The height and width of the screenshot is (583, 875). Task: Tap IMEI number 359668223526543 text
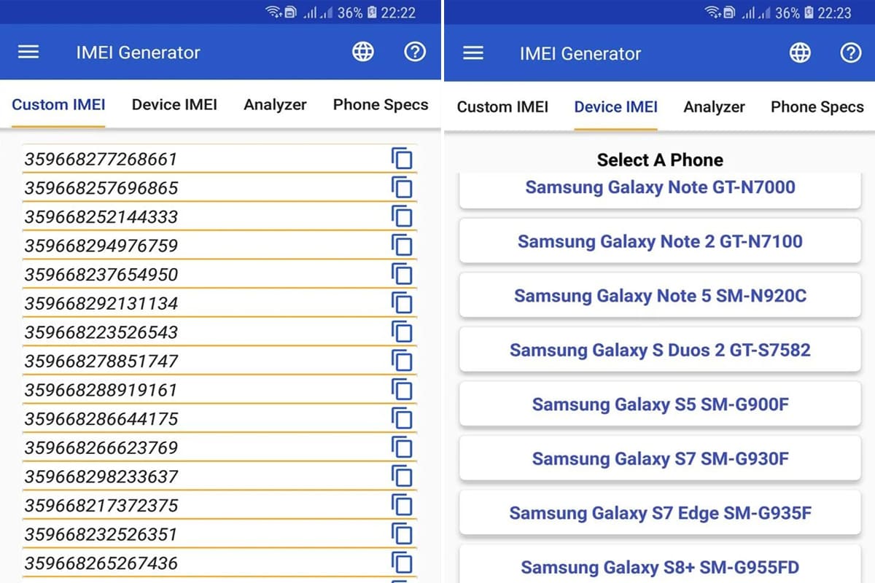coord(101,332)
